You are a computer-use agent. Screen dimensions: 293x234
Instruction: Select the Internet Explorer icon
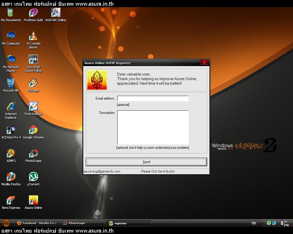11,110
